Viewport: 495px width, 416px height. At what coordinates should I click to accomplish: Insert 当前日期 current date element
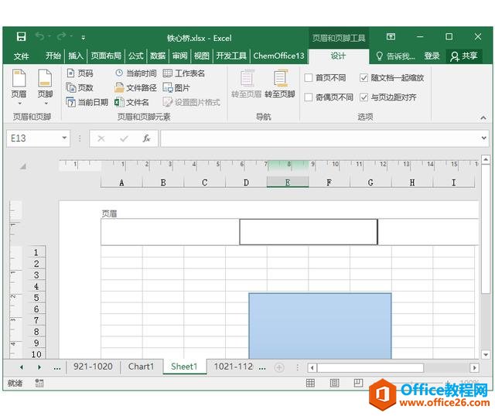point(87,102)
